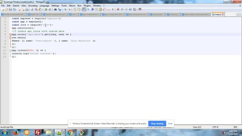
Task: Click the Hide link in sharing bar
Action: (x=170, y=124)
